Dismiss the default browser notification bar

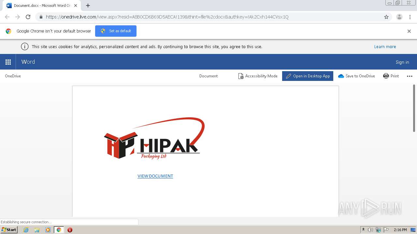(409, 31)
